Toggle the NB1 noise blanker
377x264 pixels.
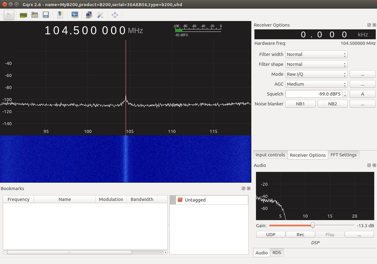[x=300, y=104]
